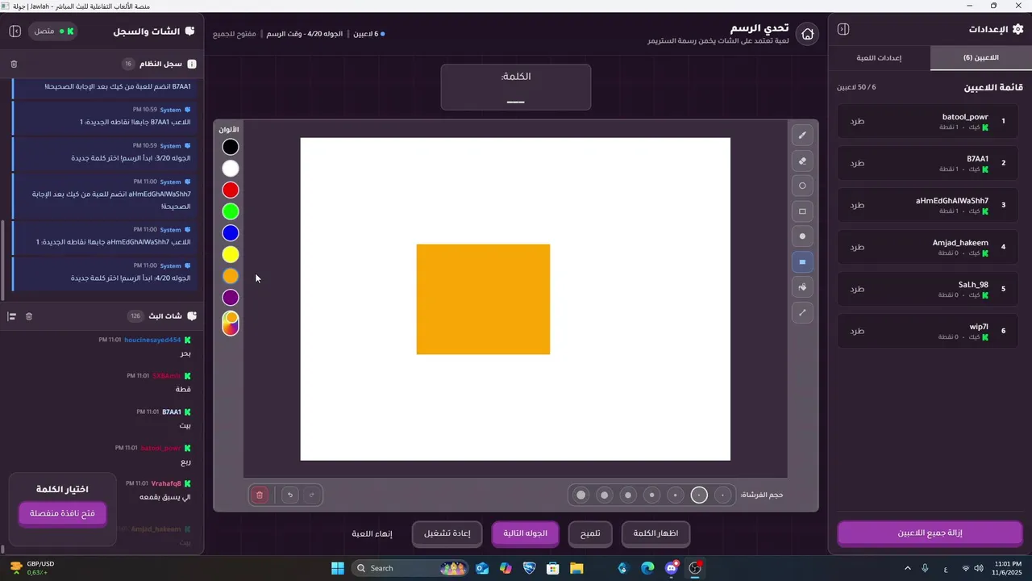Image resolution: width=1032 pixels, height=581 pixels.
Task: Choose the purple color swatch
Action: (x=231, y=298)
